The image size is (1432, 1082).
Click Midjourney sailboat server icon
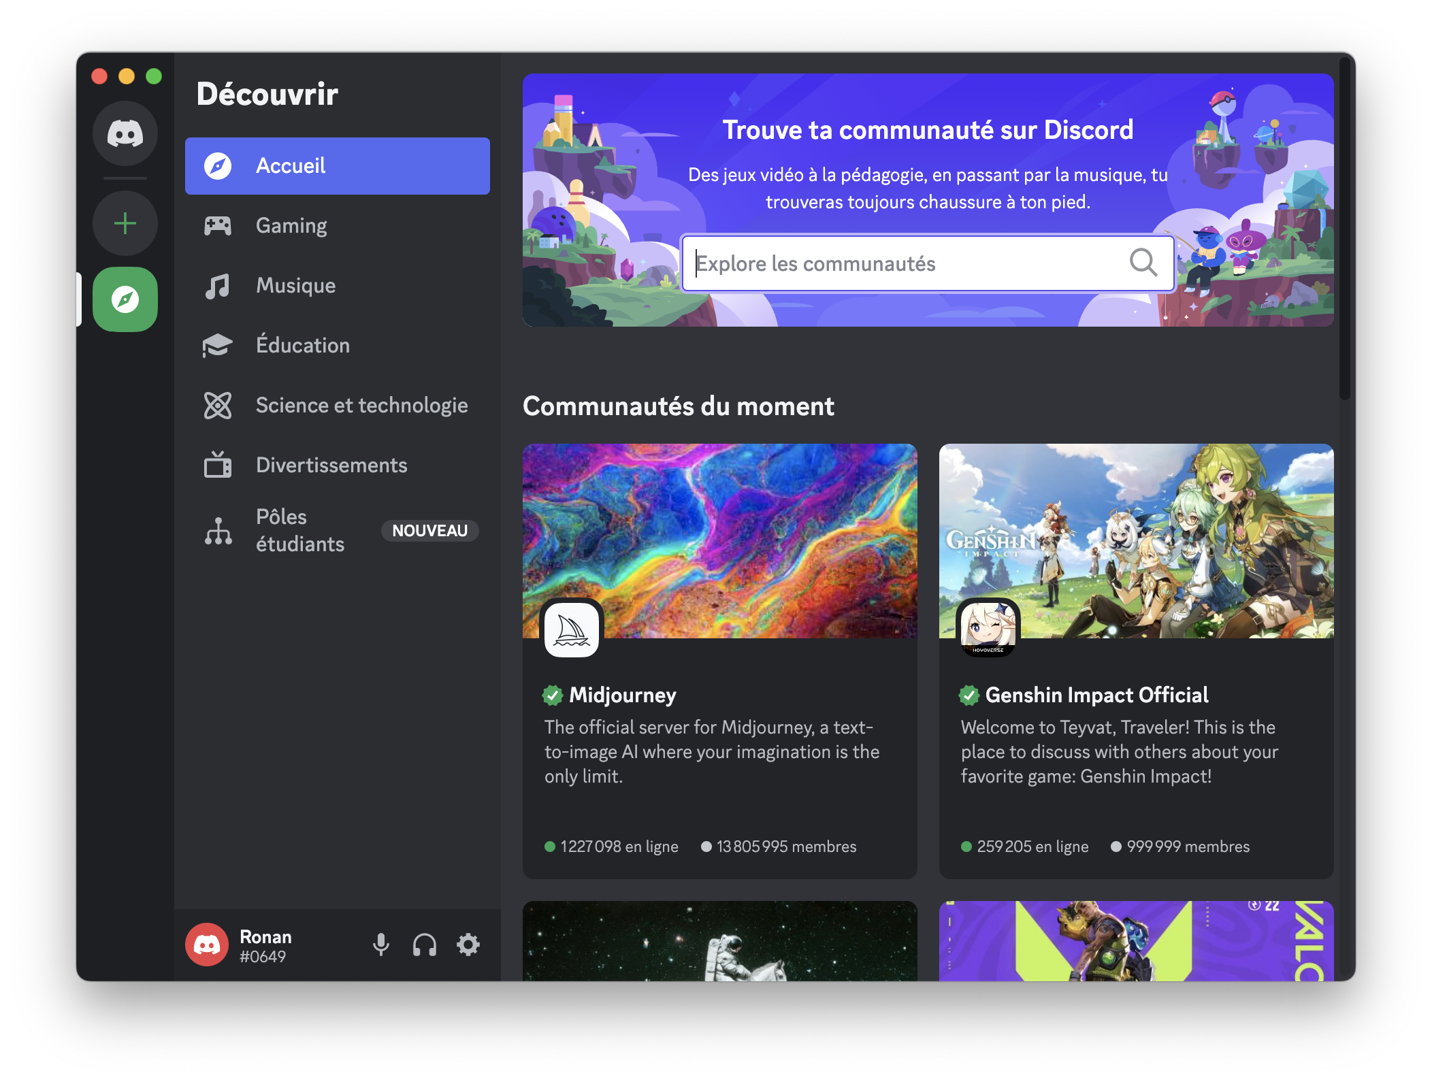tap(572, 629)
